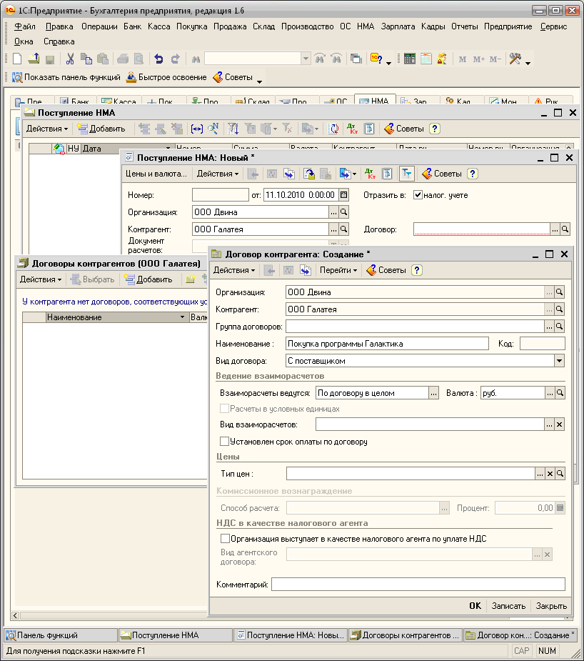584x661 pixels.
Task: Click the Dt/Kt postings icon in Поступление НМА list
Action: [352, 129]
